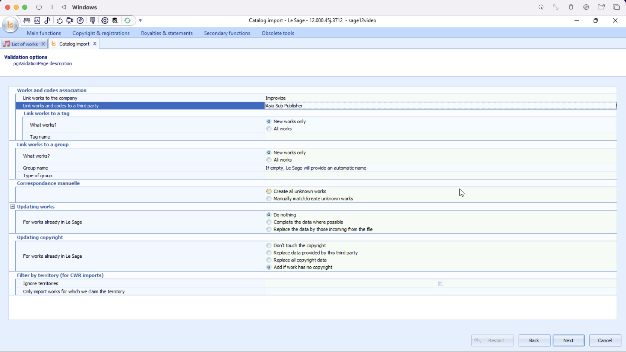The height and width of the screenshot is (352, 626).
Task: Open the Improvize company value field
Action: (440, 98)
